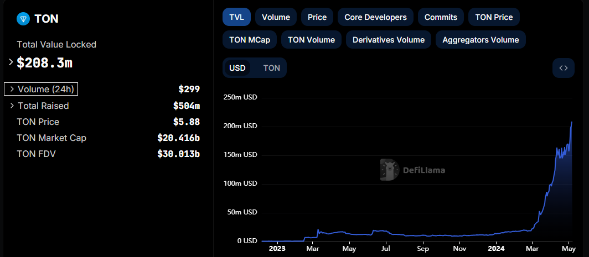Screen dimensions: 589x257
Task: Switch chart denomination to USD
Action: 237,68
